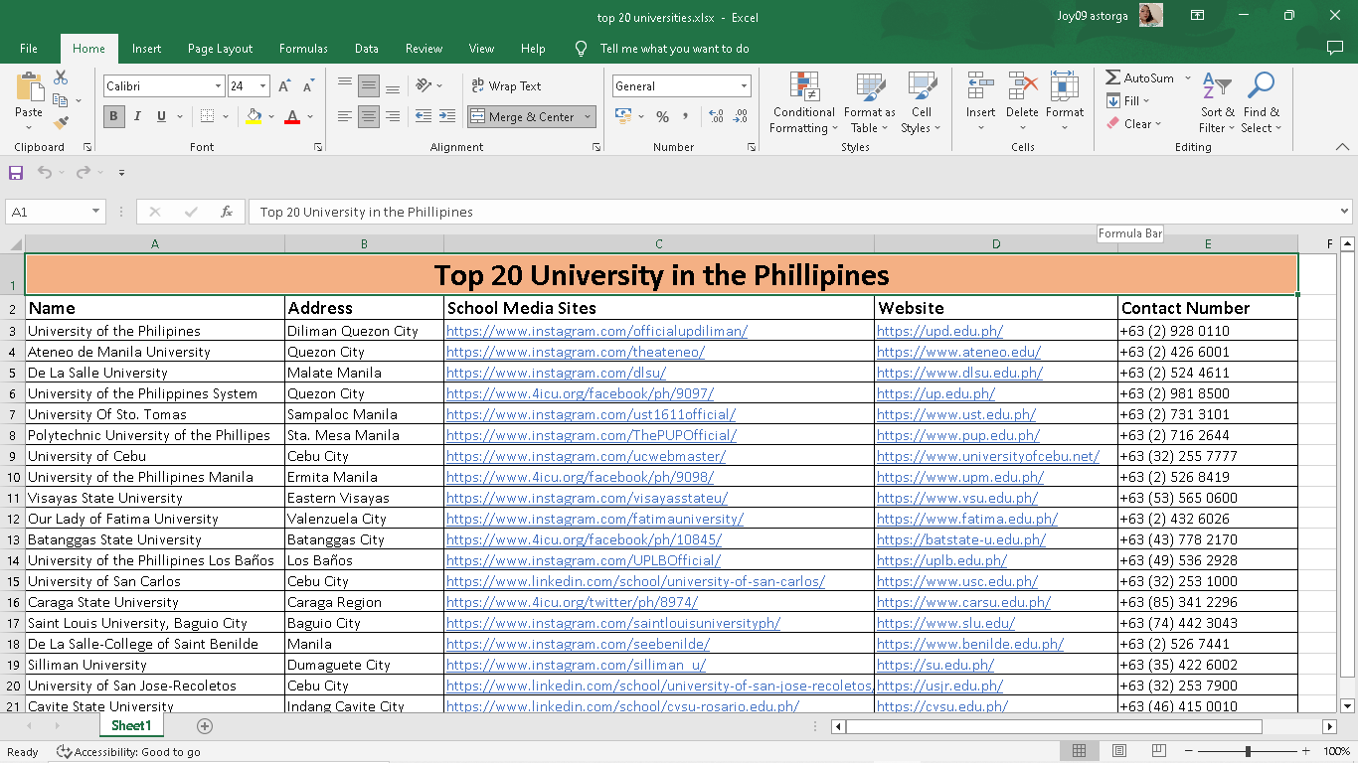The height and width of the screenshot is (763, 1358).
Task: Switch to the Page Layout tab
Action: click(x=220, y=49)
